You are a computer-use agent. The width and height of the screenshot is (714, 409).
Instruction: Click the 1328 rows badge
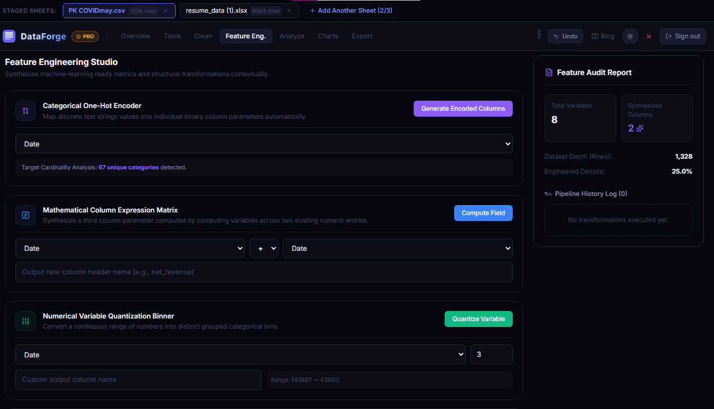pos(143,11)
